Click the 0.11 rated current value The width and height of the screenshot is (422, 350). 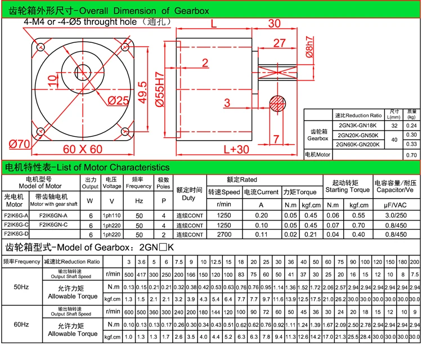pos(261,235)
